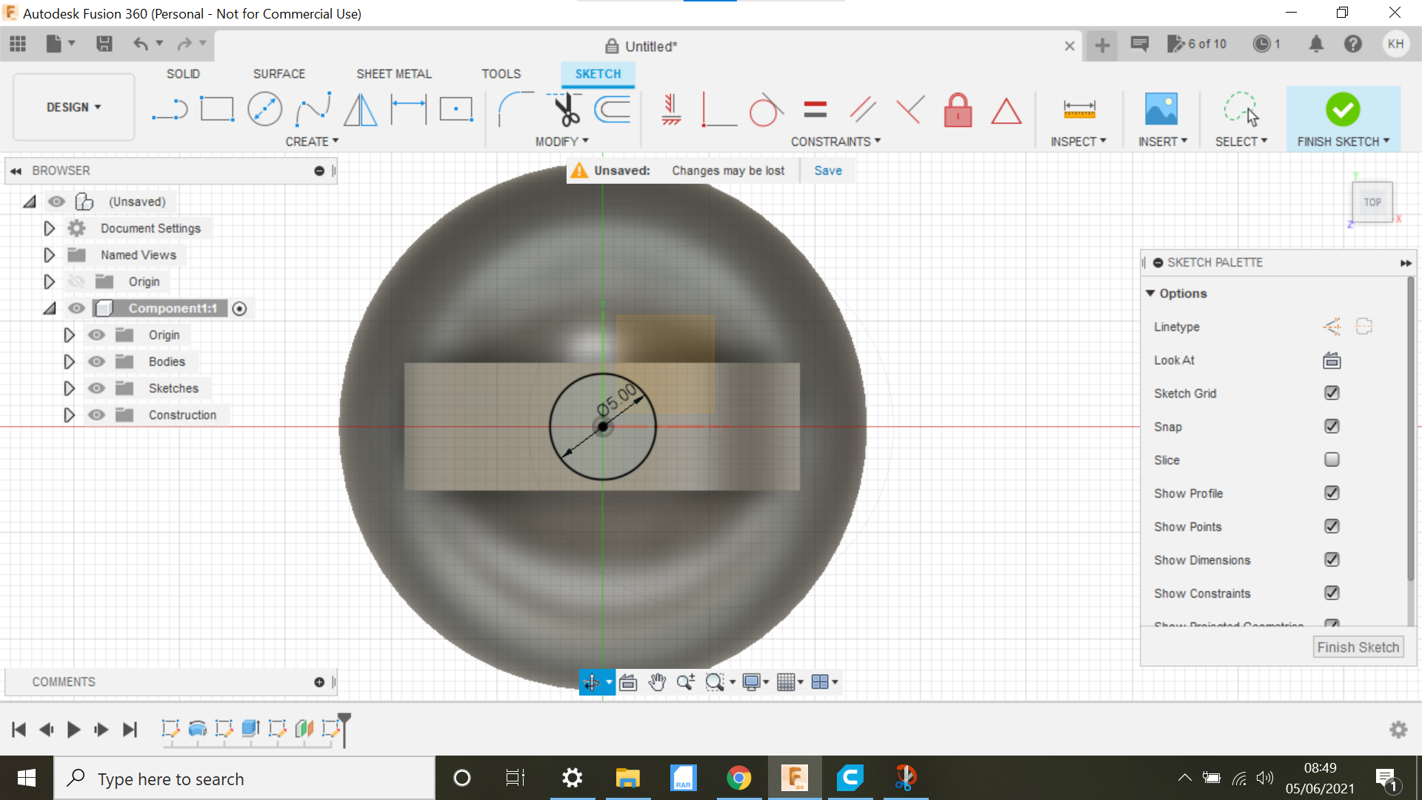This screenshot has height=800, width=1422.
Task: Select the 2-Point Rectangle tool
Action: click(x=217, y=108)
